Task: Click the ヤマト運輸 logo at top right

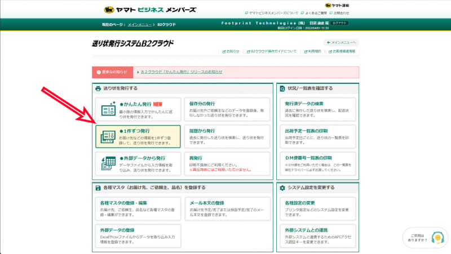Action: point(337,5)
